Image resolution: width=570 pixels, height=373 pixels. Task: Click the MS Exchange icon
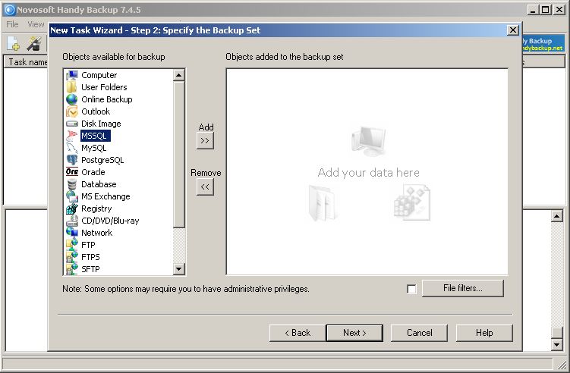click(x=72, y=196)
